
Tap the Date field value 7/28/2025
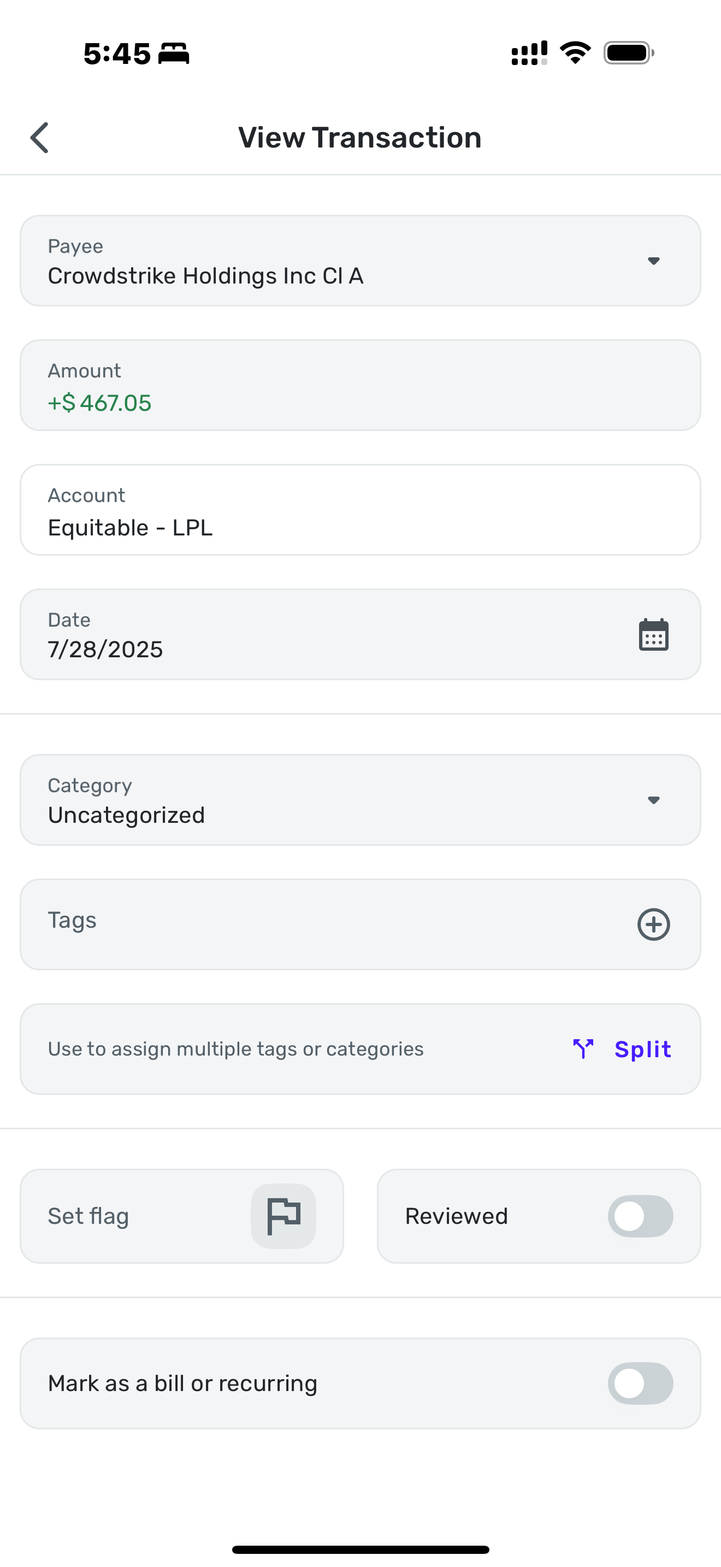(x=106, y=649)
